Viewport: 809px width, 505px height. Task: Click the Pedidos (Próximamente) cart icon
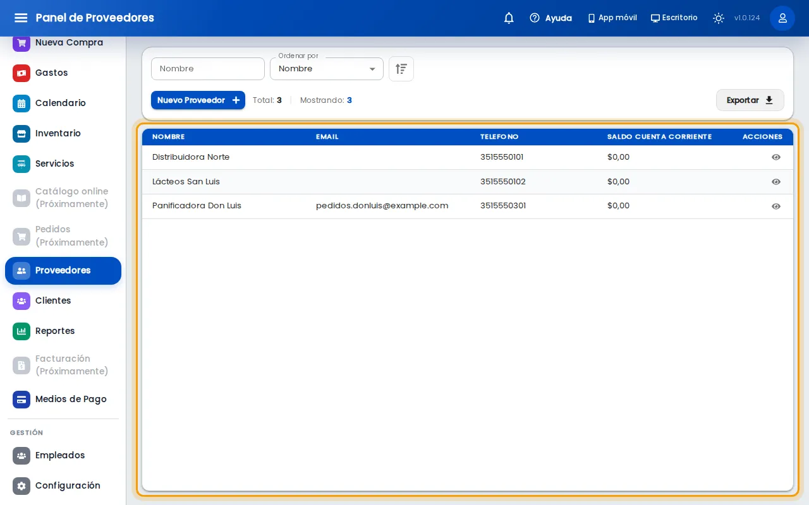(21, 236)
